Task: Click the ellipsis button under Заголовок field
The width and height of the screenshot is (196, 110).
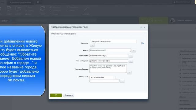Action: (92, 45)
